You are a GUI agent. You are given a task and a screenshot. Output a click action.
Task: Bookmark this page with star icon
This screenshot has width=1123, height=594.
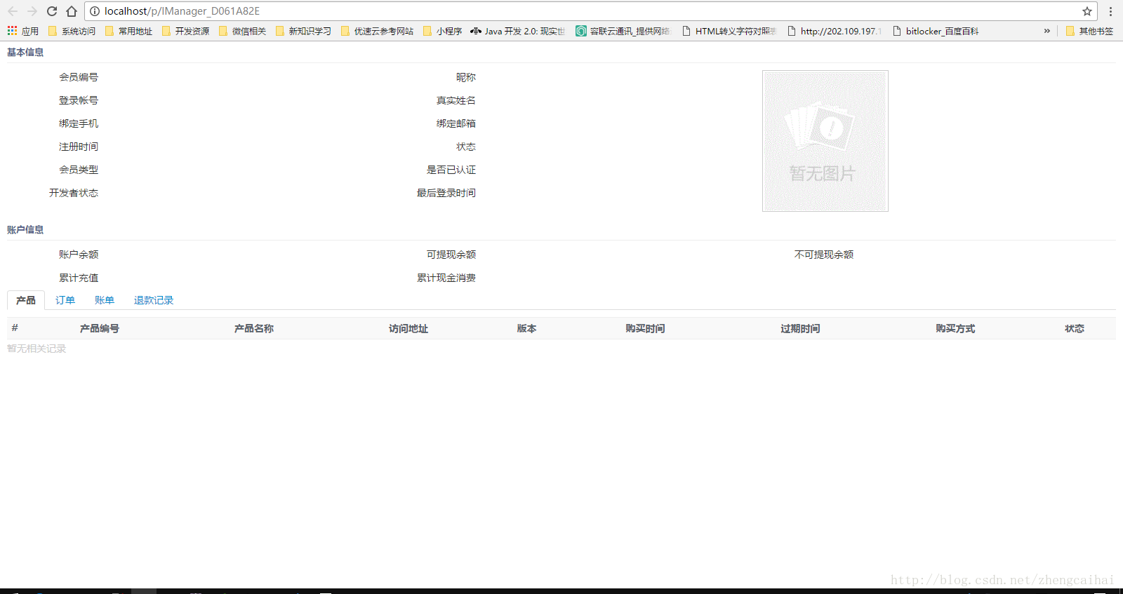pos(1087,11)
